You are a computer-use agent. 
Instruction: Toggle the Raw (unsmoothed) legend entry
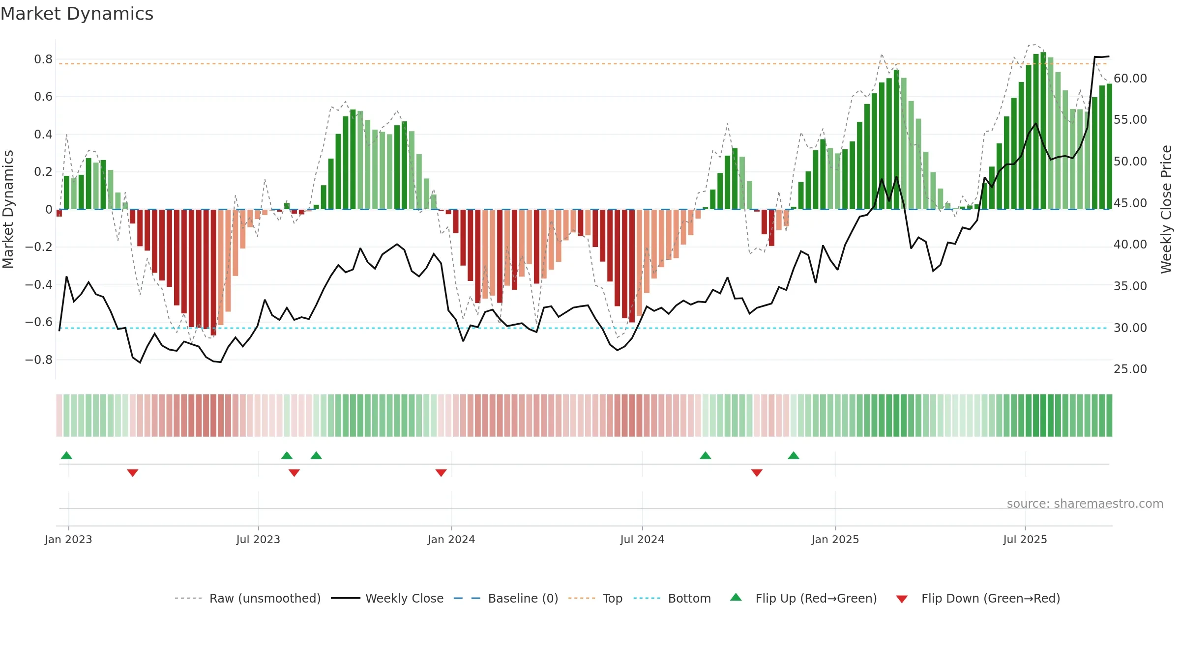pos(247,598)
